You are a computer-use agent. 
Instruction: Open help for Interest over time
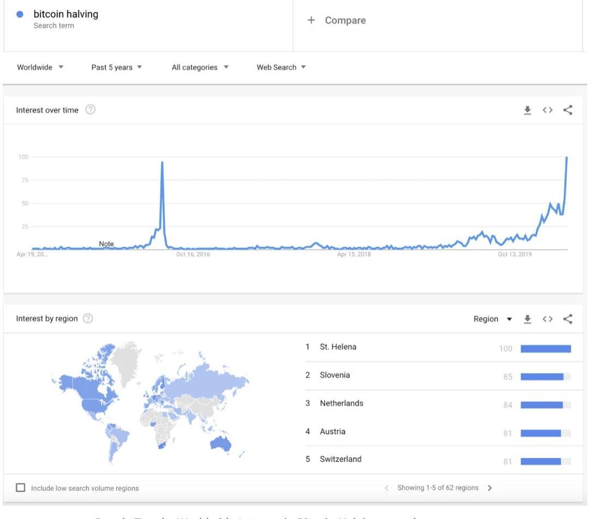click(x=91, y=110)
